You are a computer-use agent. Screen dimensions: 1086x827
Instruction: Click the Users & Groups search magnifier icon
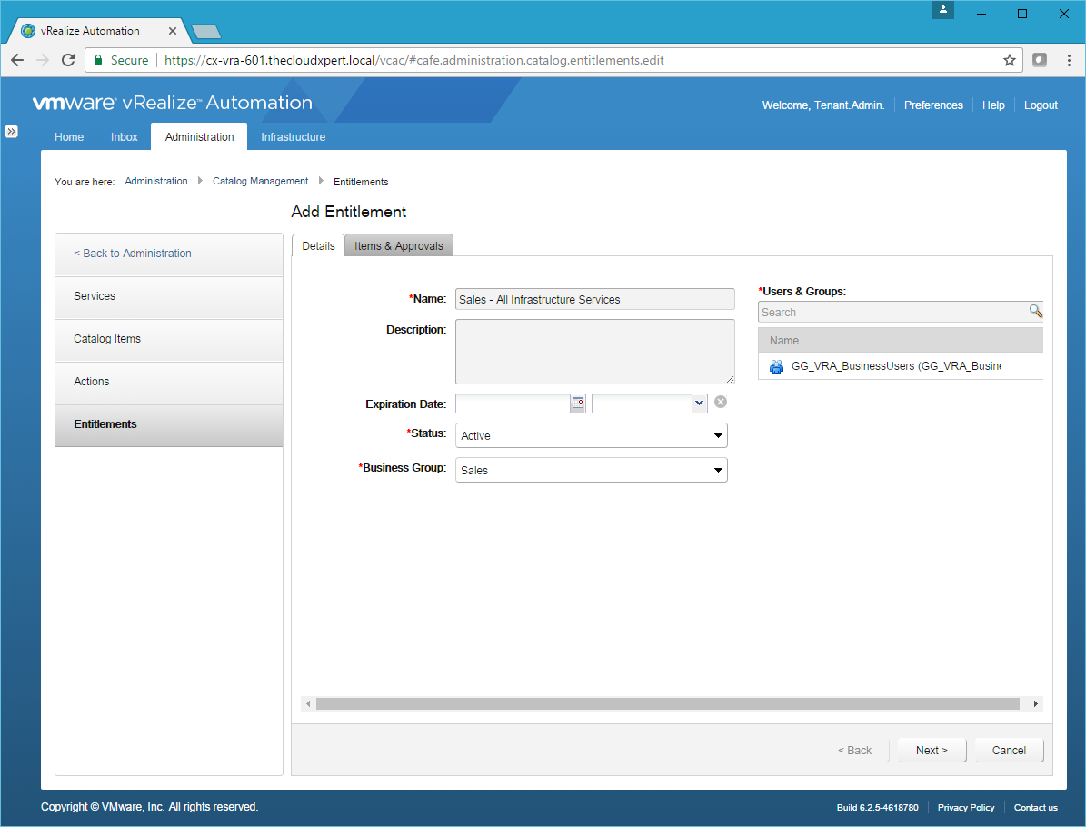click(x=1035, y=311)
